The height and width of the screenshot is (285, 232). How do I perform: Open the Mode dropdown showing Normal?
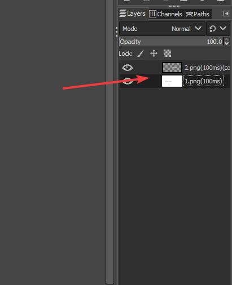coord(162,29)
